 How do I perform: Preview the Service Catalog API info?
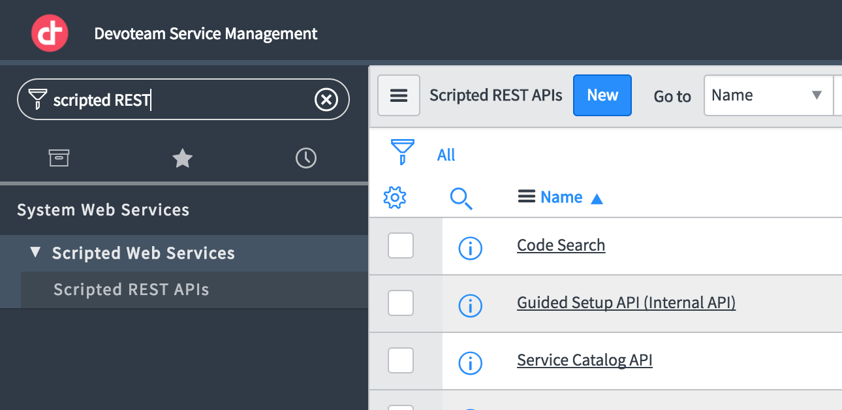click(470, 362)
